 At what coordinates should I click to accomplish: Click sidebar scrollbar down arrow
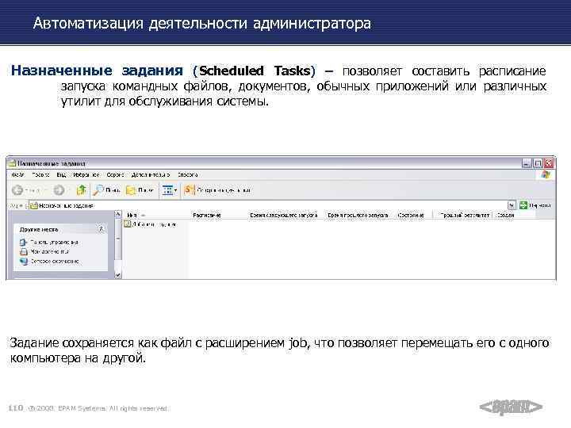(118, 275)
